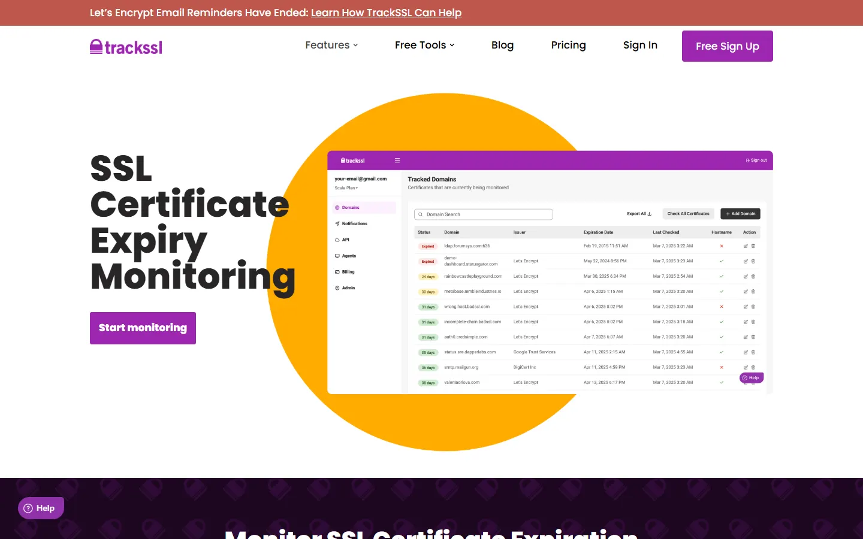The width and height of the screenshot is (863, 539).
Task: Click the hostname checkmark for rainbowcastleplayground.com
Action: (722, 277)
